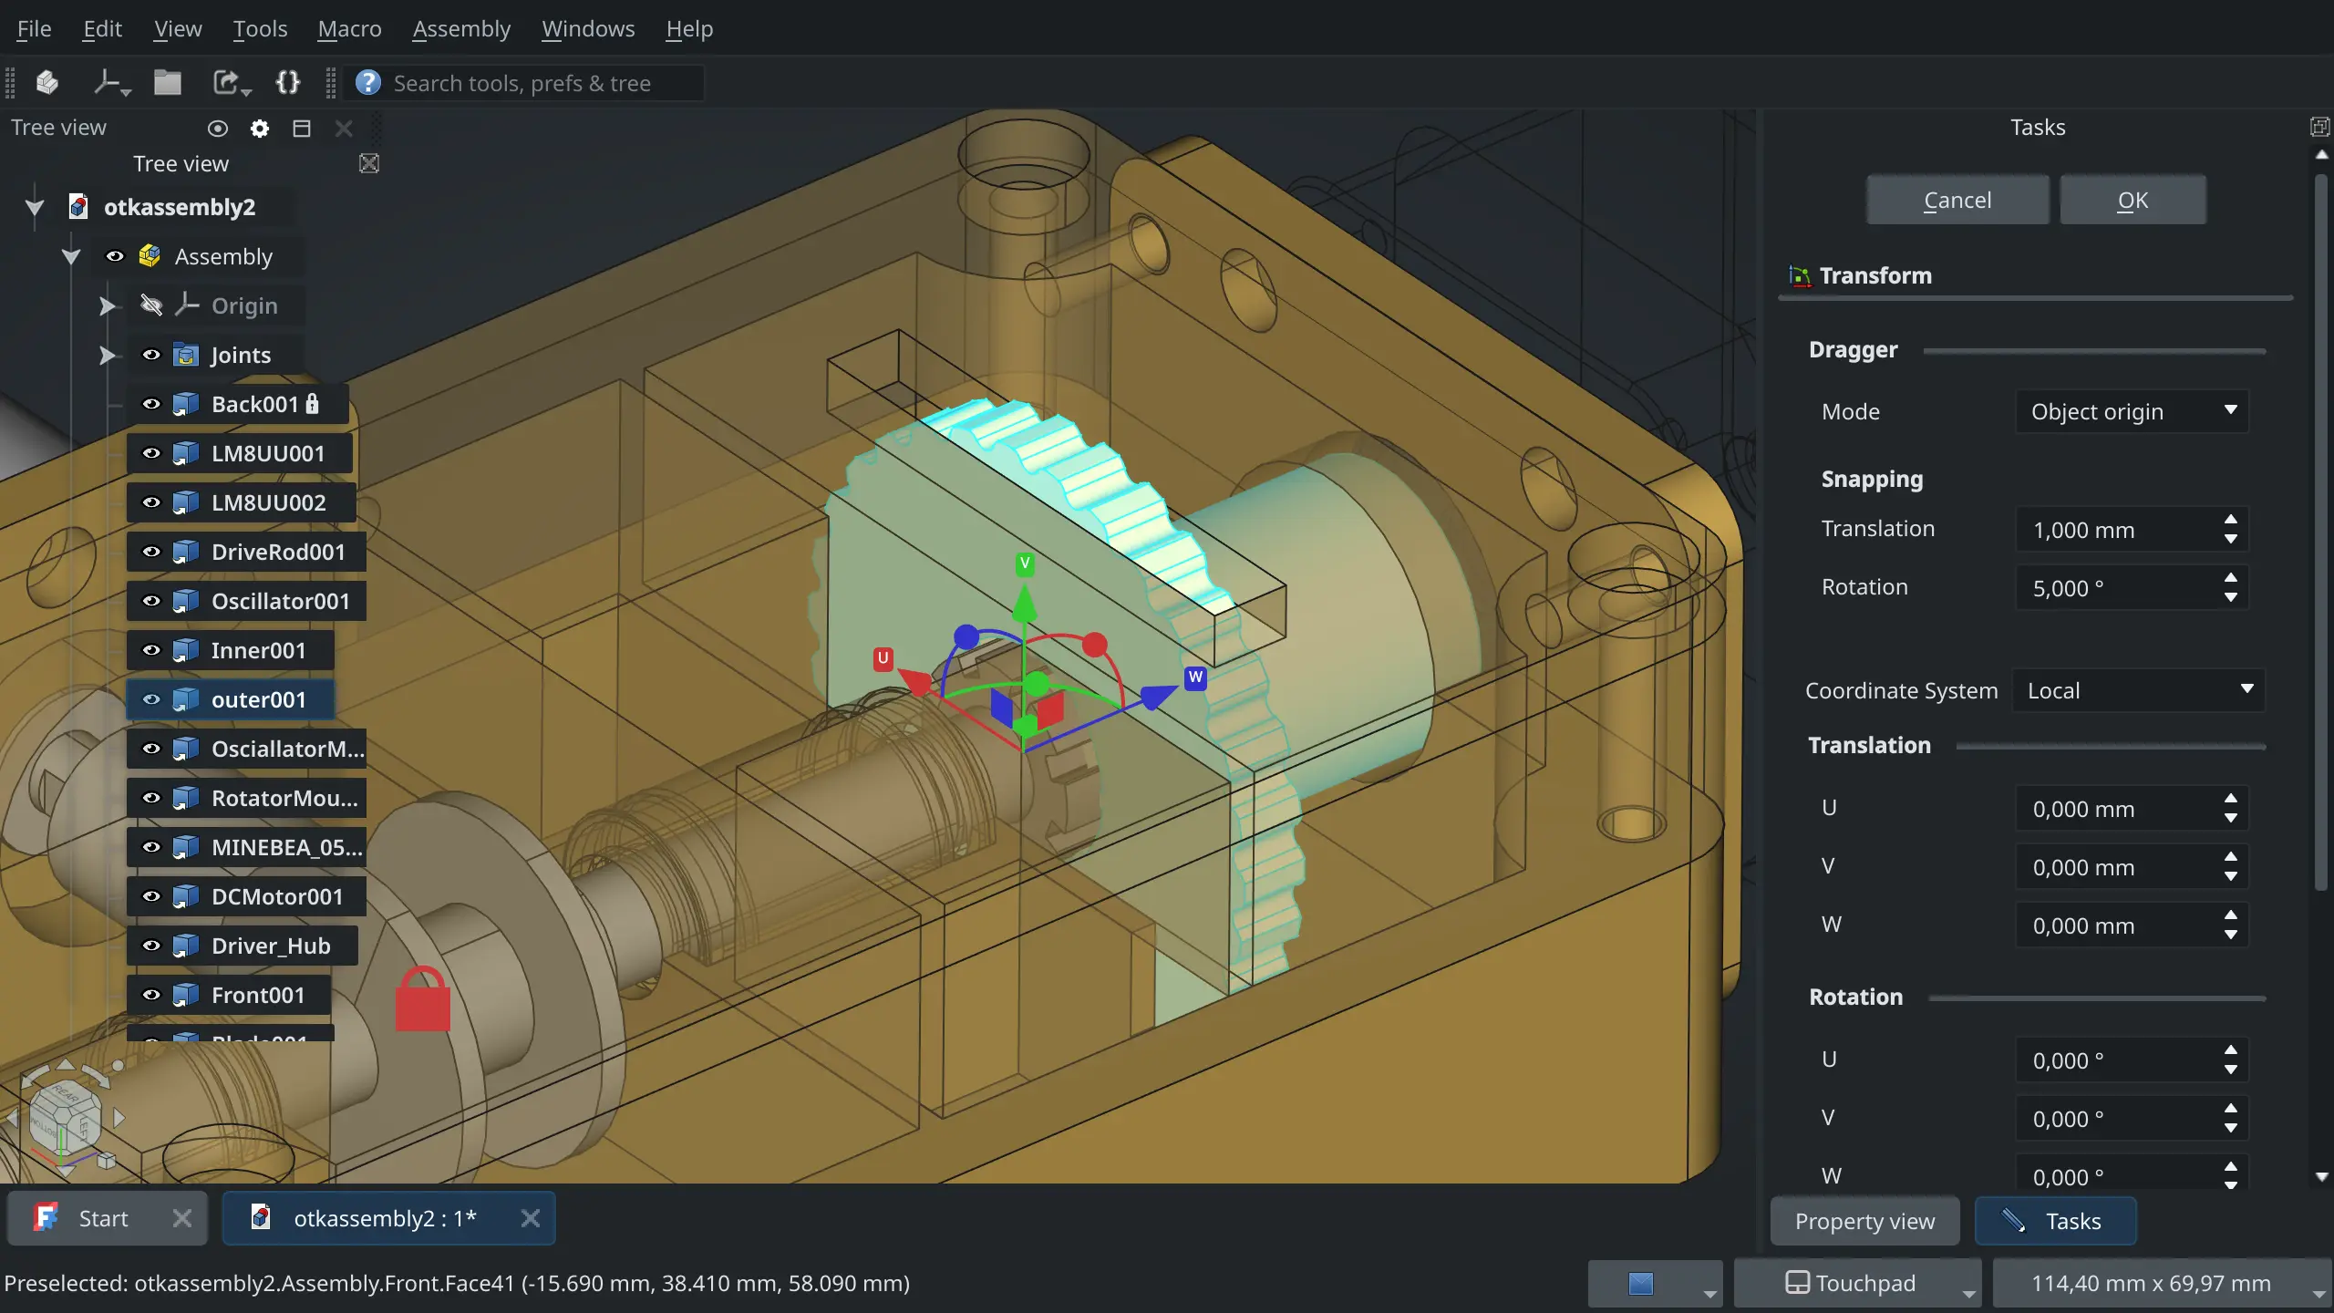This screenshot has width=2334, height=1313.
Task: Open tree view settings gear
Action: pos(260,129)
